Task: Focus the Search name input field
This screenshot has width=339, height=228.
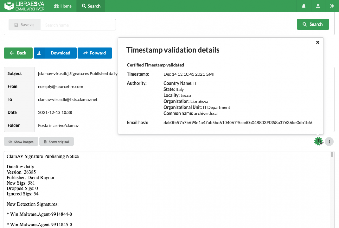Action: click(78, 25)
